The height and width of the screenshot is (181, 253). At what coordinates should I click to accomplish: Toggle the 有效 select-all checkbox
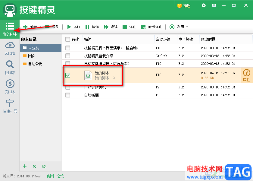point(68,39)
